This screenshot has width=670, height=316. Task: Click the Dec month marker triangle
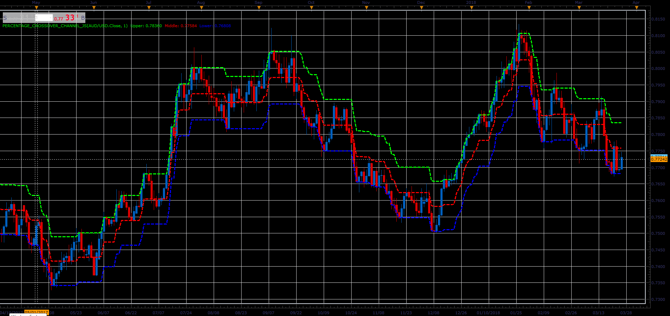tap(421, 8)
